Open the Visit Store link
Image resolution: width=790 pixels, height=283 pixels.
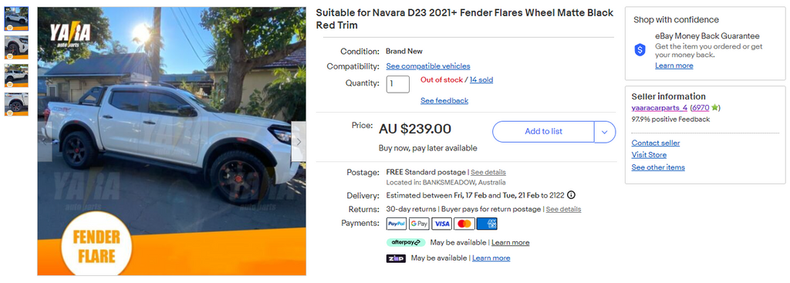coord(649,155)
